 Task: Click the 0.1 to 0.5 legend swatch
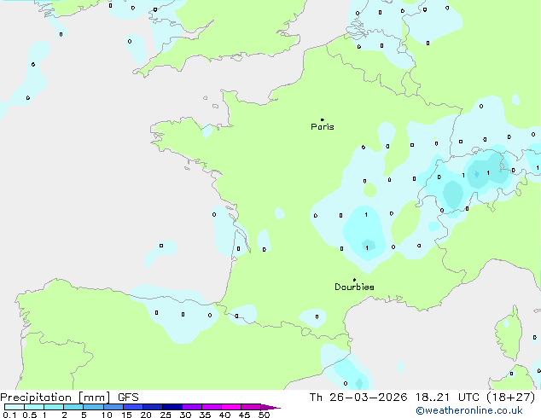coord(15,407)
